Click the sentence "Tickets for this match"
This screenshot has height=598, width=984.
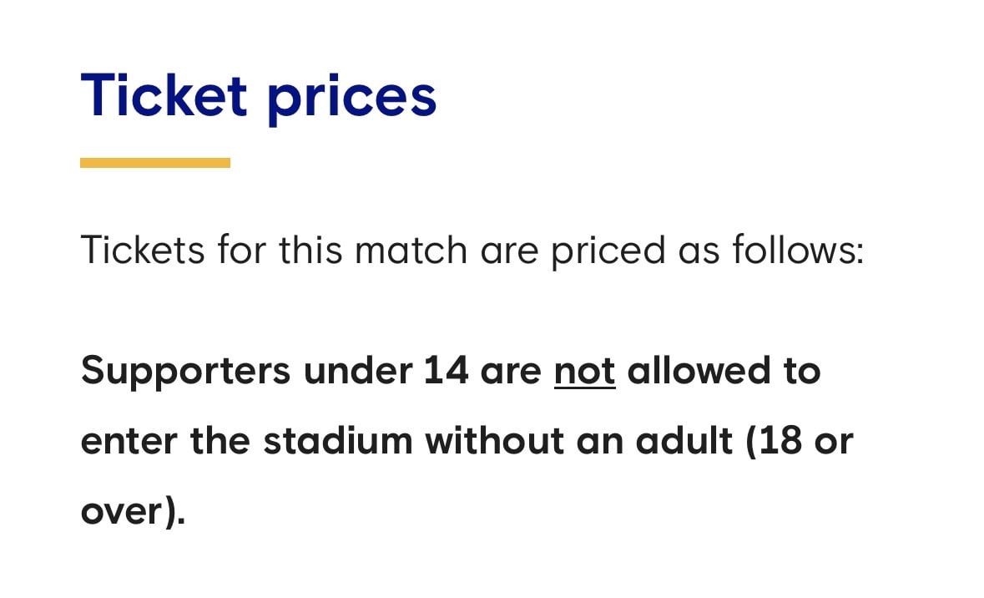[x=471, y=251]
